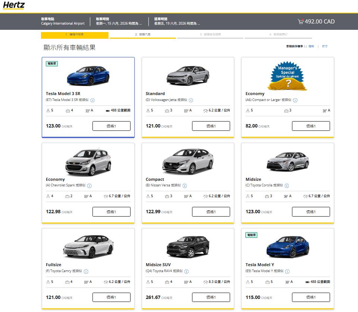Edit pickup location Calgary International Airport
This screenshot has height=312, width=358.
[x=63, y=23]
